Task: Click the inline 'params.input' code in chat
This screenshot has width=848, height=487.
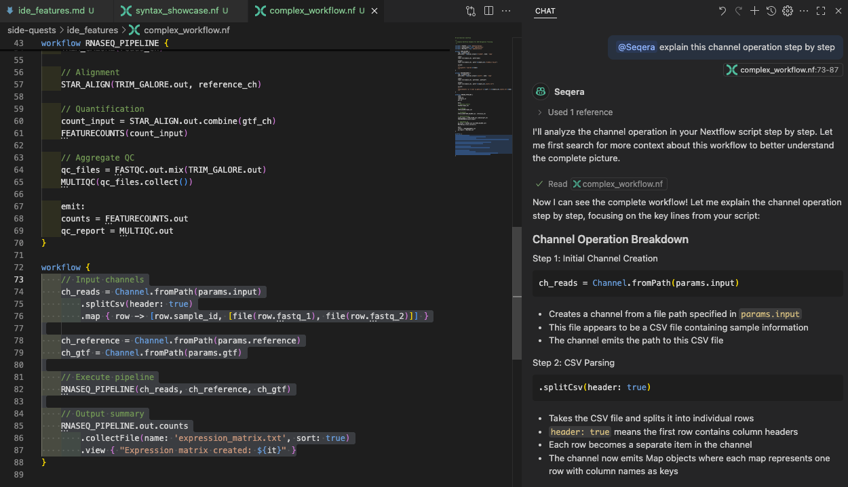Action: 771,314
